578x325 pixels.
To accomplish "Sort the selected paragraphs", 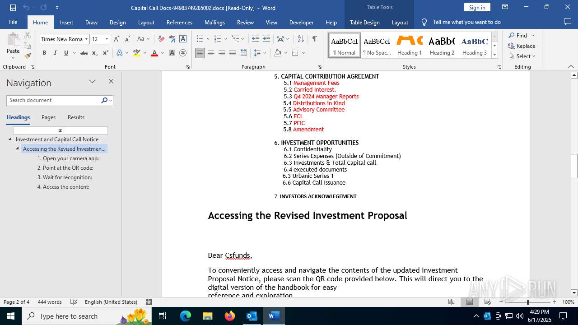I will [x=301, y=39].
